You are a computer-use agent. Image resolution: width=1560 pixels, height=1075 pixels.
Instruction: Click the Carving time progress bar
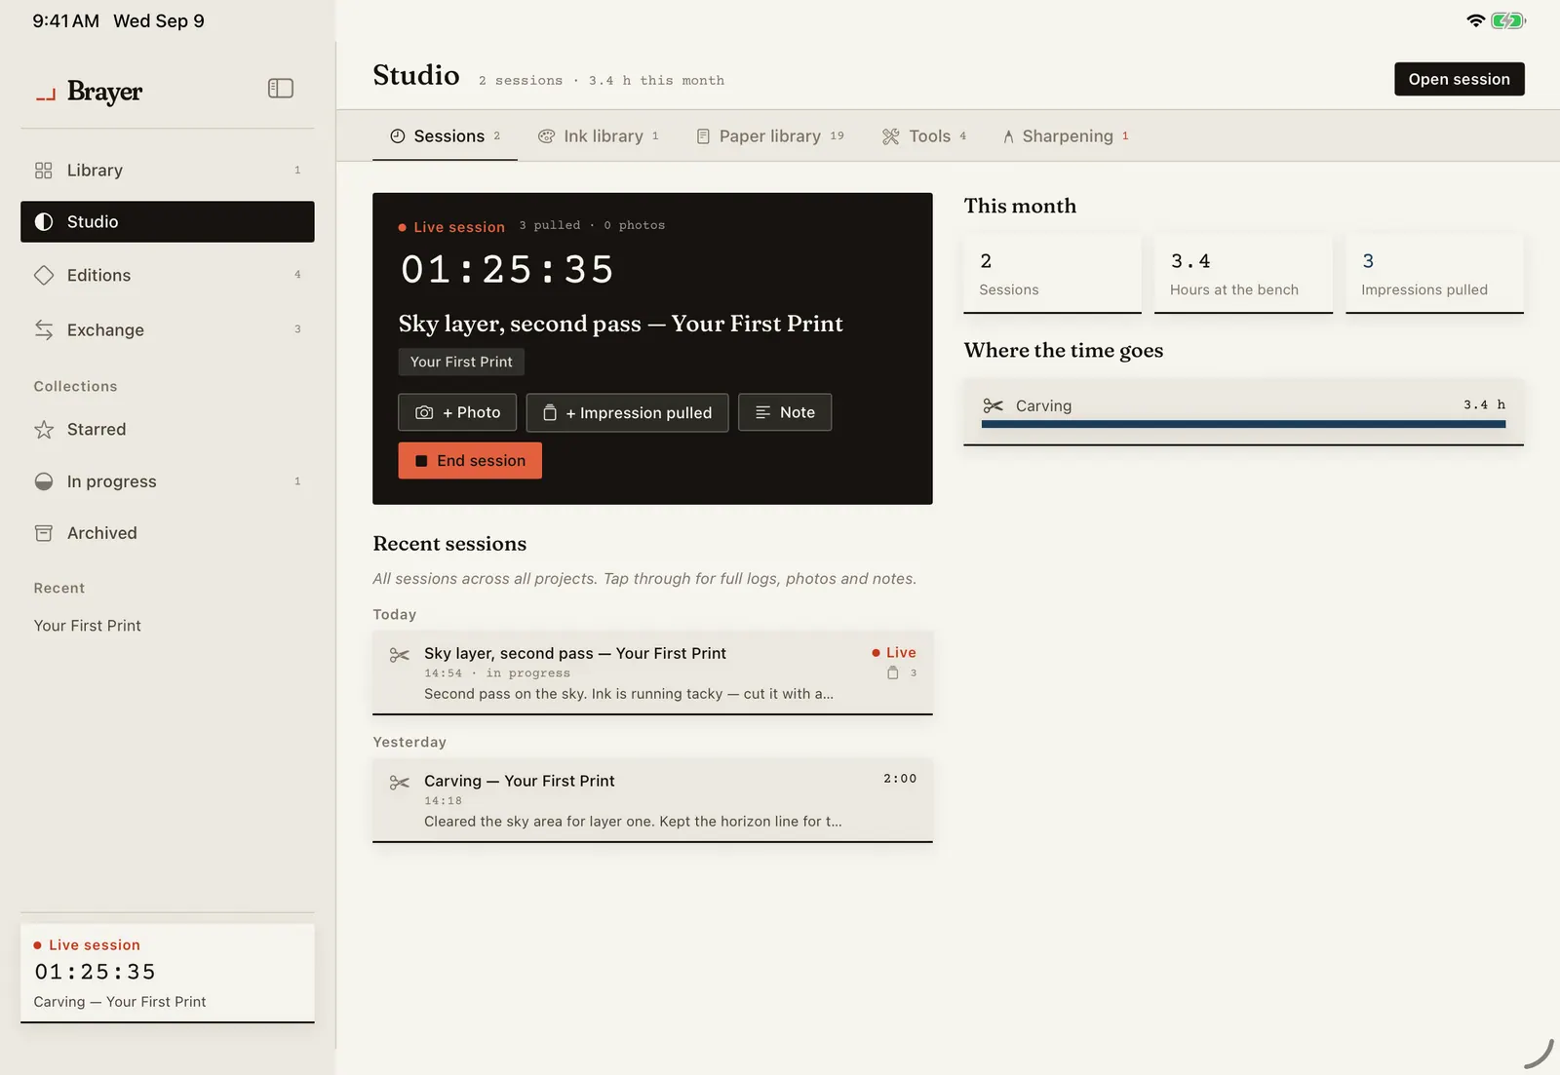click(x=1243, y=424)
